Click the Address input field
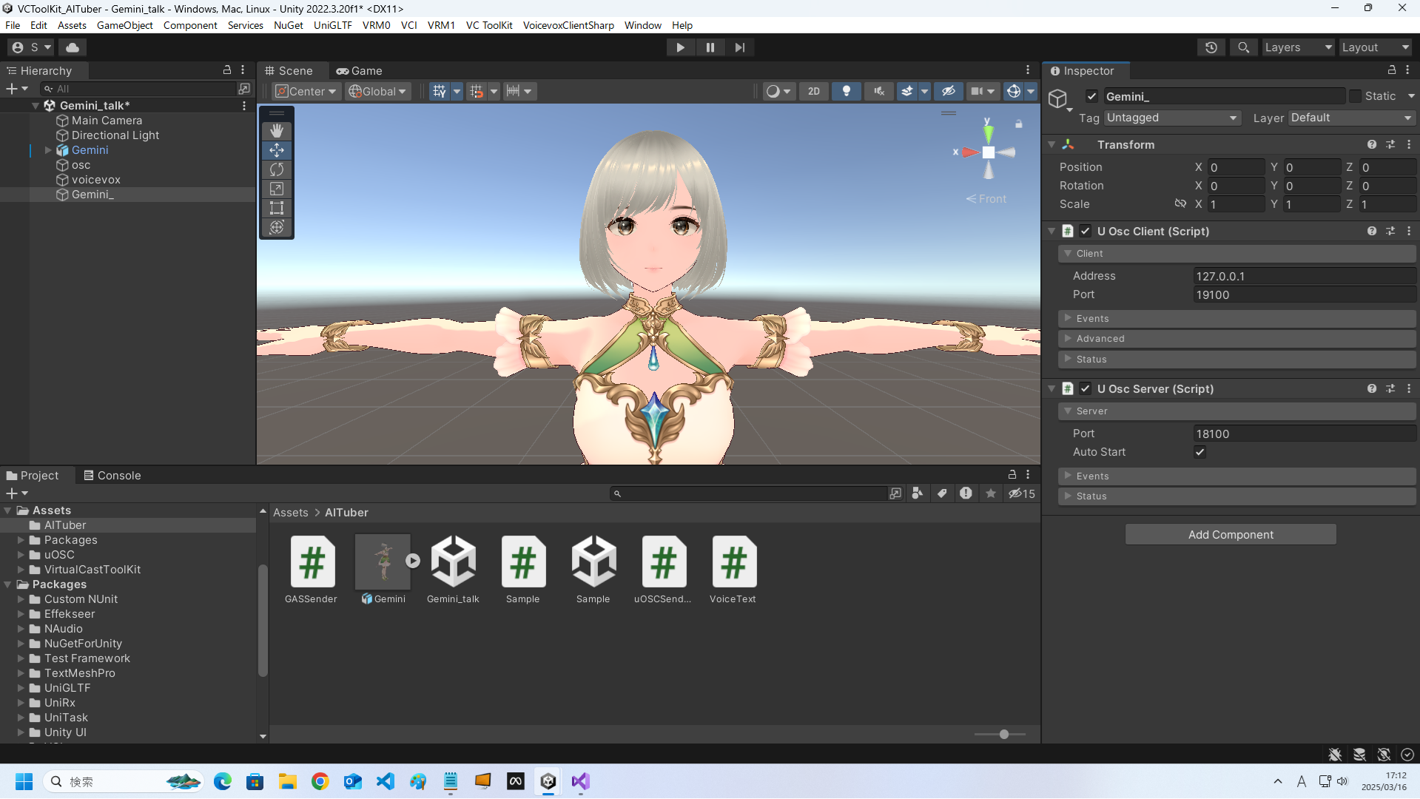The height and width of the screenshot is (799, 1420). (1305, 276)
